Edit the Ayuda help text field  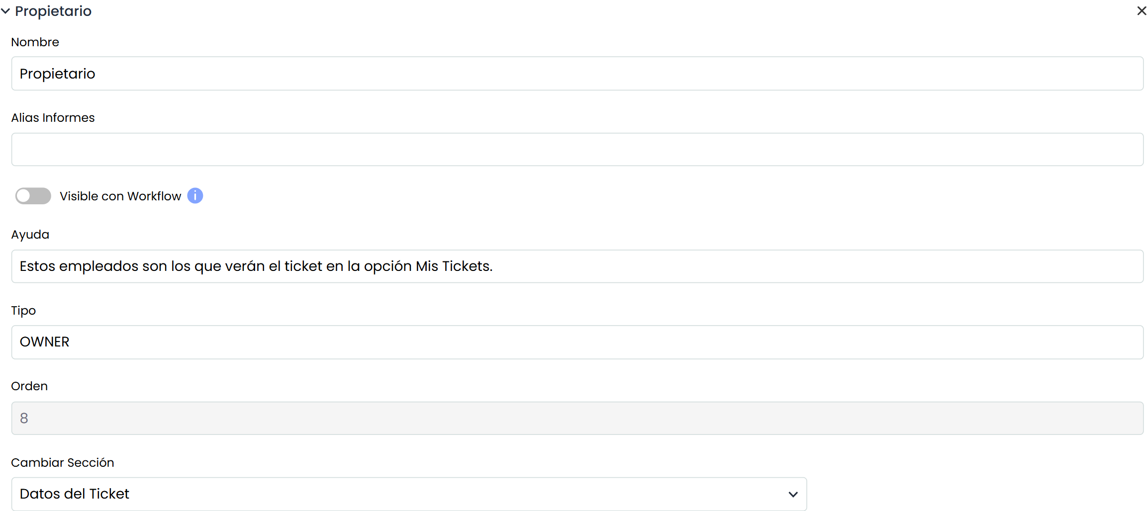pos(577,266)
